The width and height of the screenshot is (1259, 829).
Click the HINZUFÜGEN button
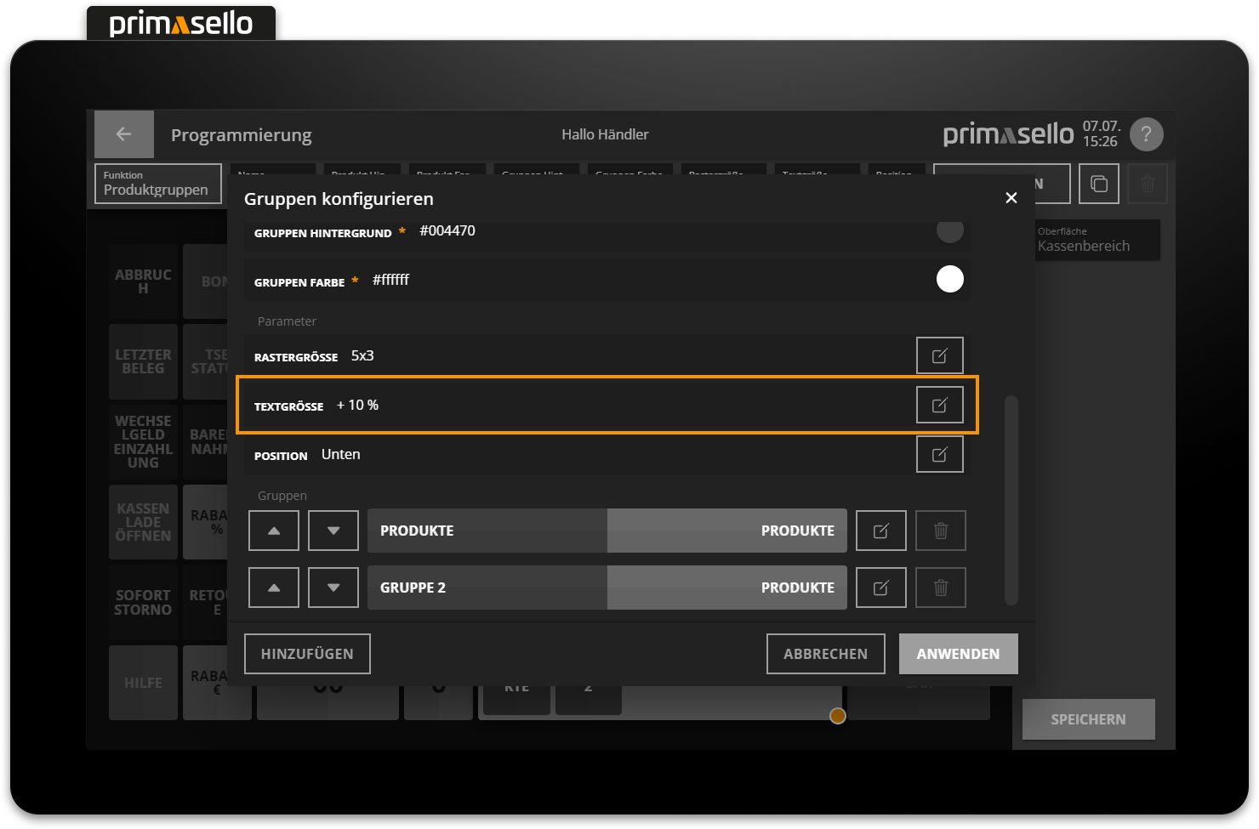point(307,653)
